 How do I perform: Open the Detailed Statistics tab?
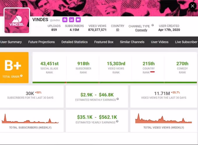(x=75, y=42)
